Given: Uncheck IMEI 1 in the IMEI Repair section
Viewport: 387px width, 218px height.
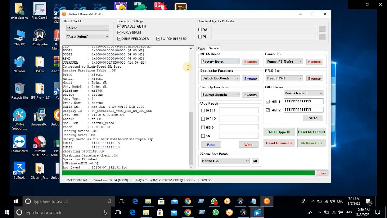Looking at the screenshot, I should (x=268, y=102).
